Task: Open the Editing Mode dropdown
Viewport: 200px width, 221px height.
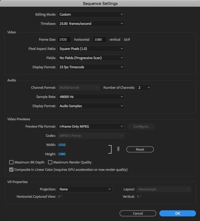Action: coord(91,14)
